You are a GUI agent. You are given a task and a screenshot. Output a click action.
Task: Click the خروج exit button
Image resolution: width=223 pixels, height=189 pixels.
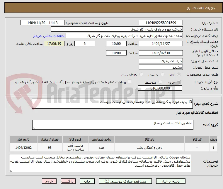[x=49, y=181]
